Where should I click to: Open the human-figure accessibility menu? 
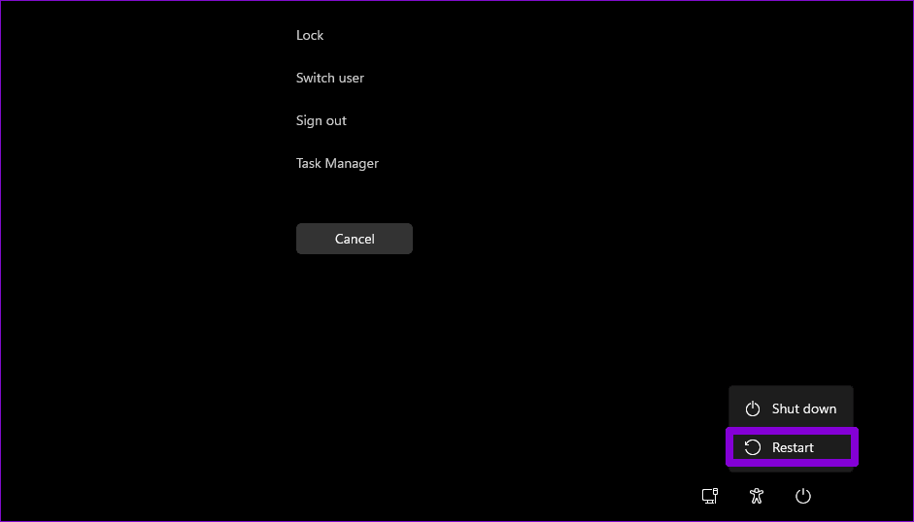[757, 496]
